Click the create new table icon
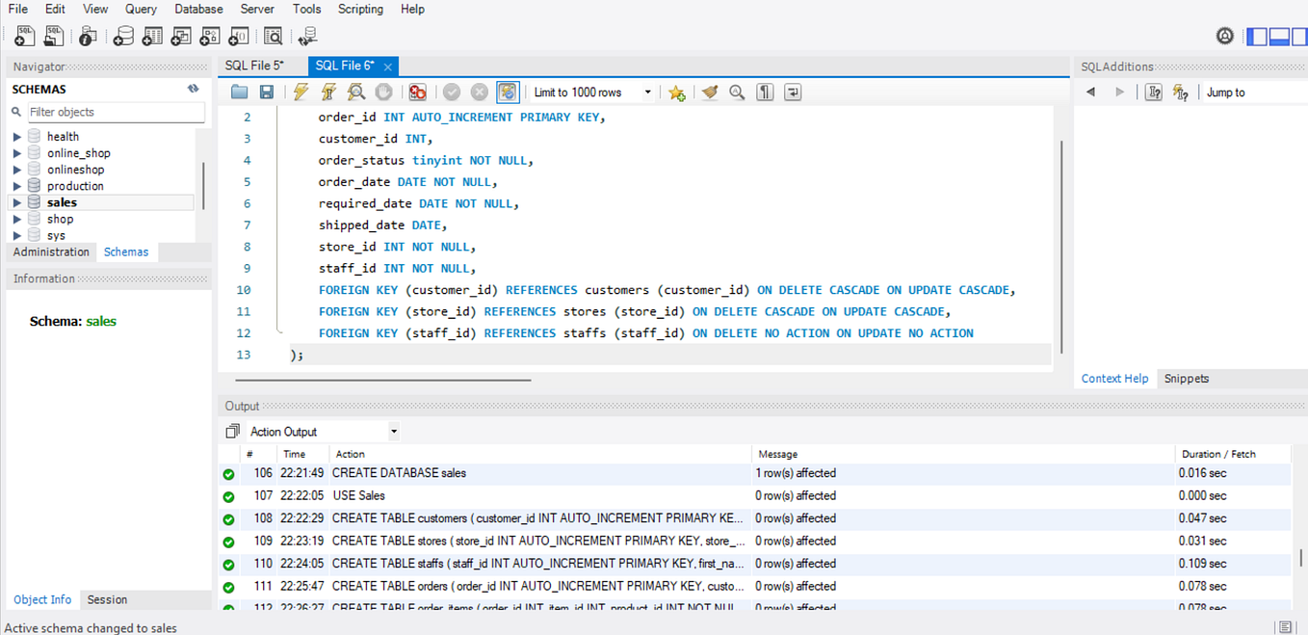 click(152, 36)
